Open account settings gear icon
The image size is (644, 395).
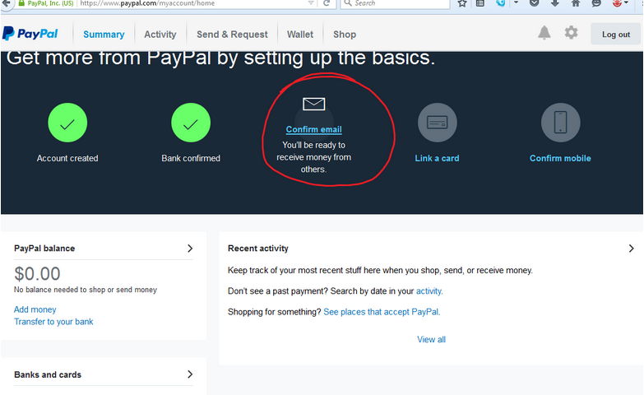571,33
